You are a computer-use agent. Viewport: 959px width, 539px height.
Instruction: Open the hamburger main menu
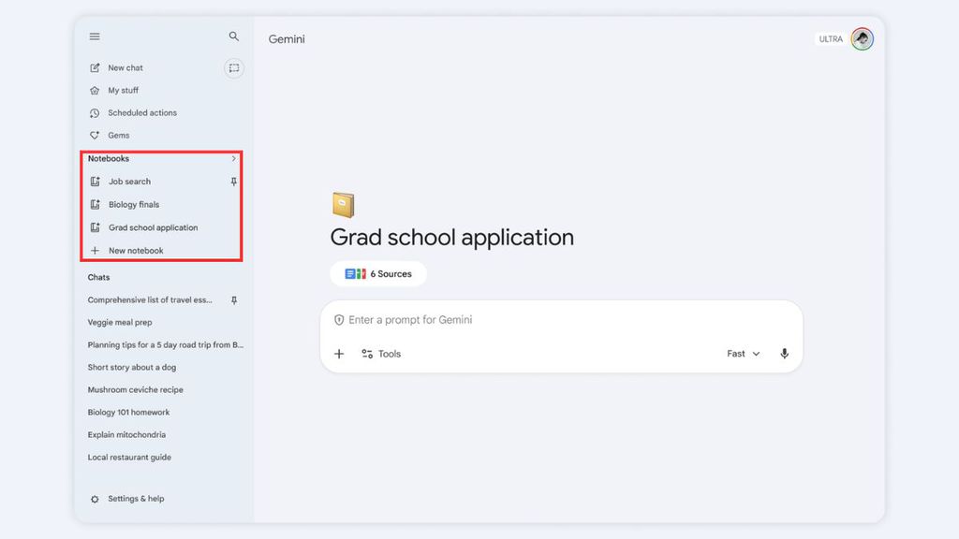tap(95, 36)
